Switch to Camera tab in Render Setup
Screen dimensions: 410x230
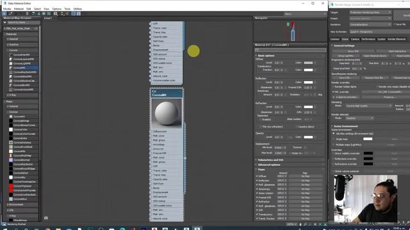(355, 39)
